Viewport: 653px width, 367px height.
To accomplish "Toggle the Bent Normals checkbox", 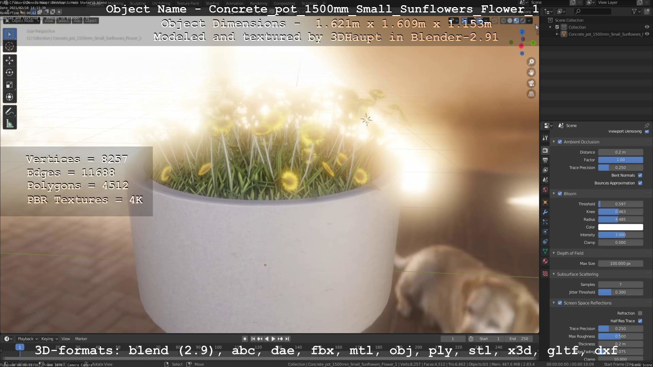I will (640, 175).
